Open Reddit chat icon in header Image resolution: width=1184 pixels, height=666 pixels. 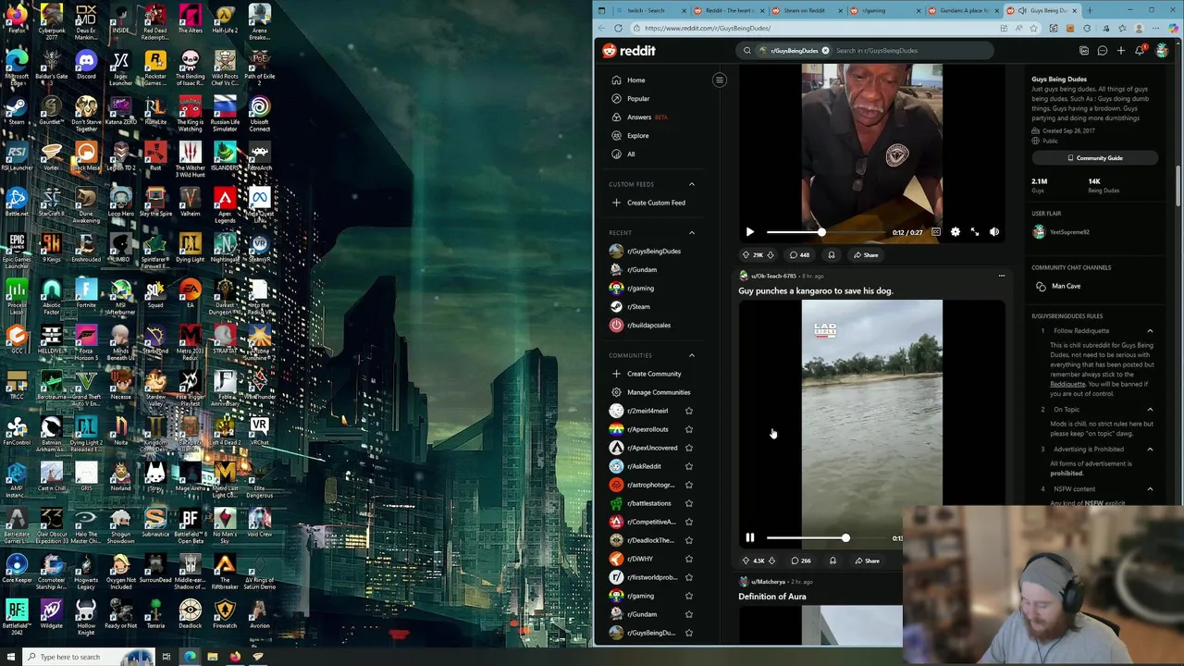click(x=1103, y=51)
